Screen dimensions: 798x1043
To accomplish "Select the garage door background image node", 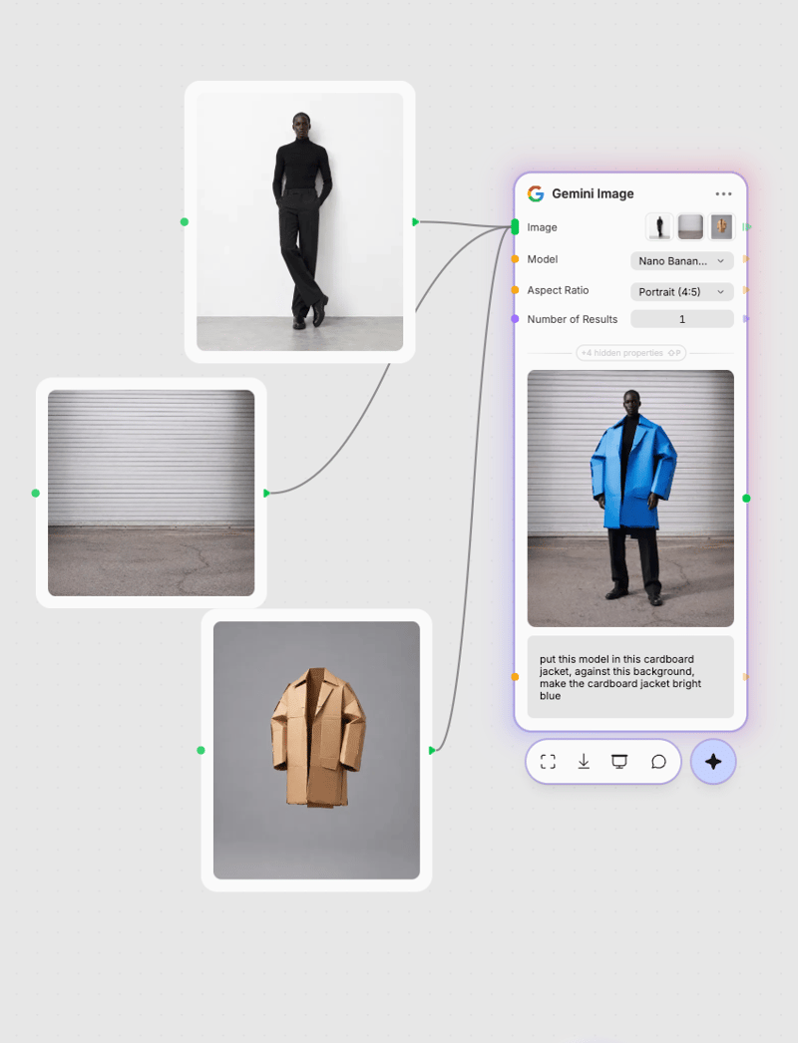I will coord(151,493).
